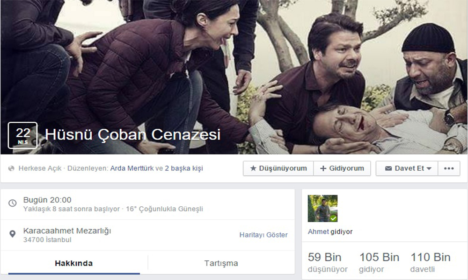Open the three-dots more options button
The width and height of the screenshot is (468, 280).
click(x=449, y=168)
